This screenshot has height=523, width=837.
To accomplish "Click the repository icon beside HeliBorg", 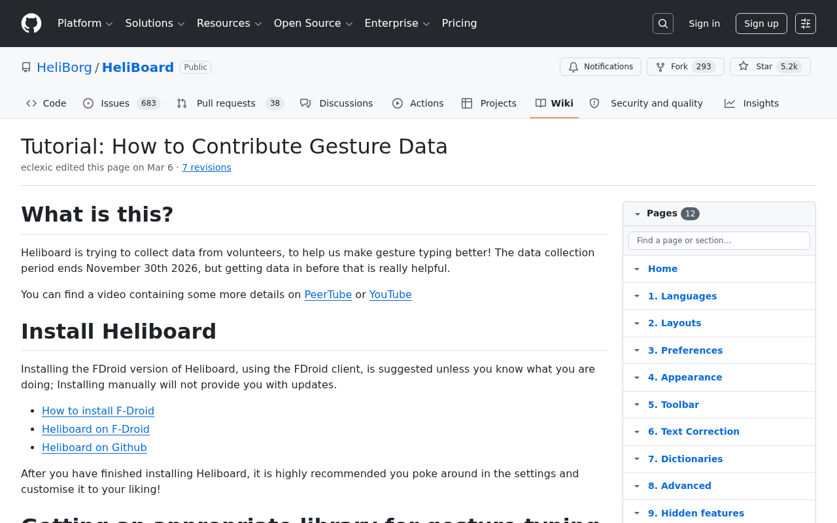I will point(26,67).
